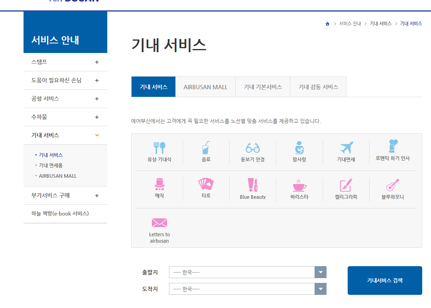Open the 기내 면세품 sidebar link
The image size is (431, 308).
pos(51,165)
